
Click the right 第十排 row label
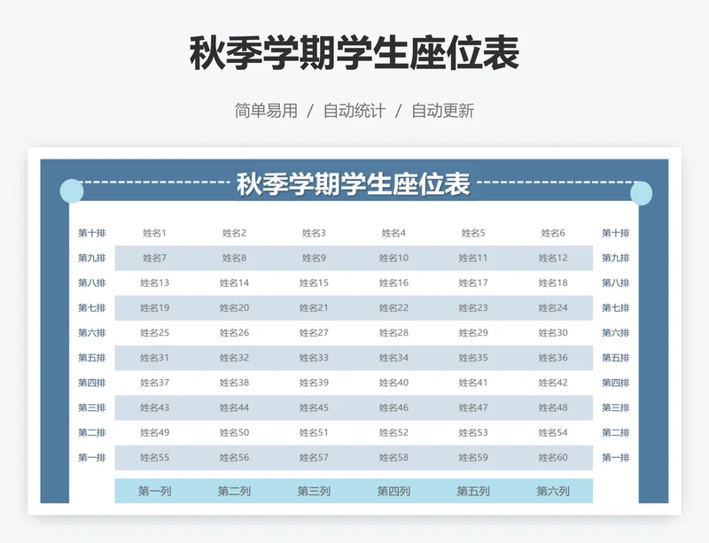pos(615,233)
